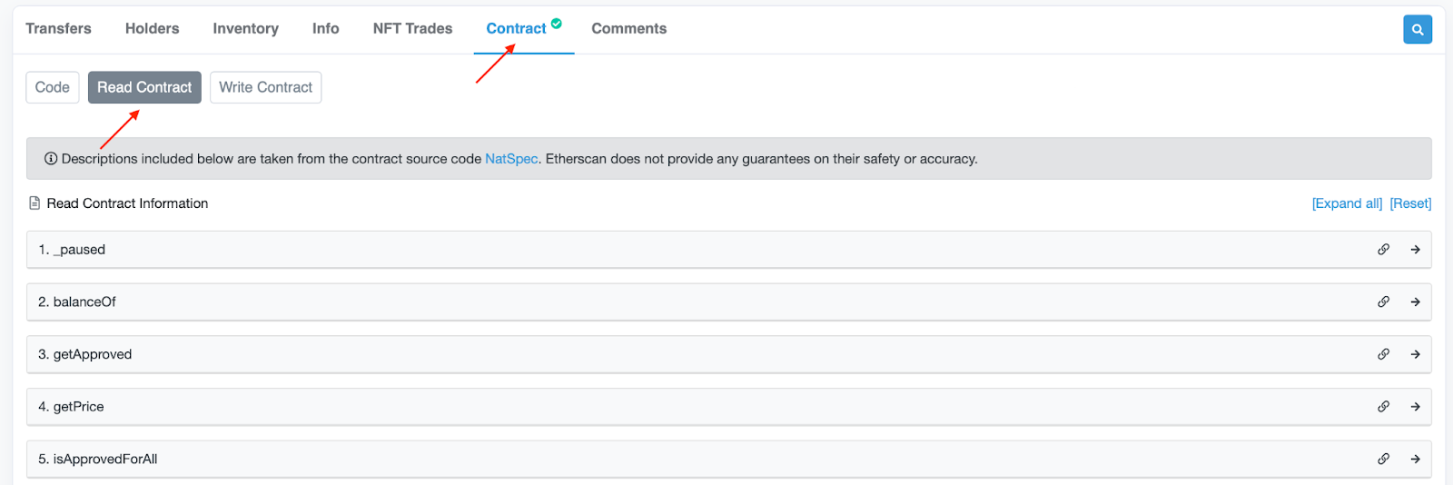Expand getApproved row using its arrow
The height and width of the screenshot is (485, 1453).
pyautogui.click(x=1415, y=354)
